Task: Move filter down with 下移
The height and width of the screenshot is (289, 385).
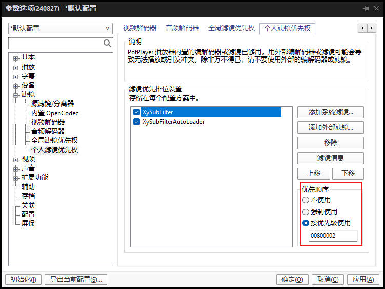Action: 348,173
